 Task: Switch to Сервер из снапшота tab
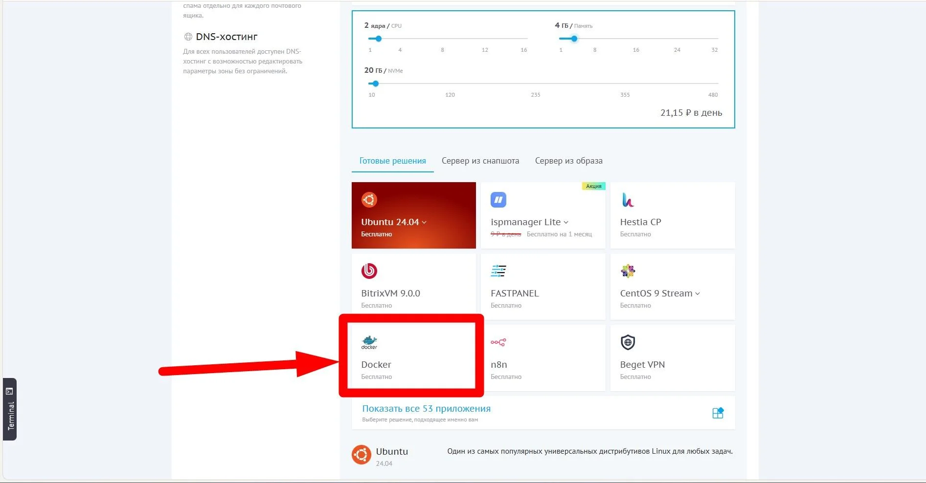[x=480, y=161]
